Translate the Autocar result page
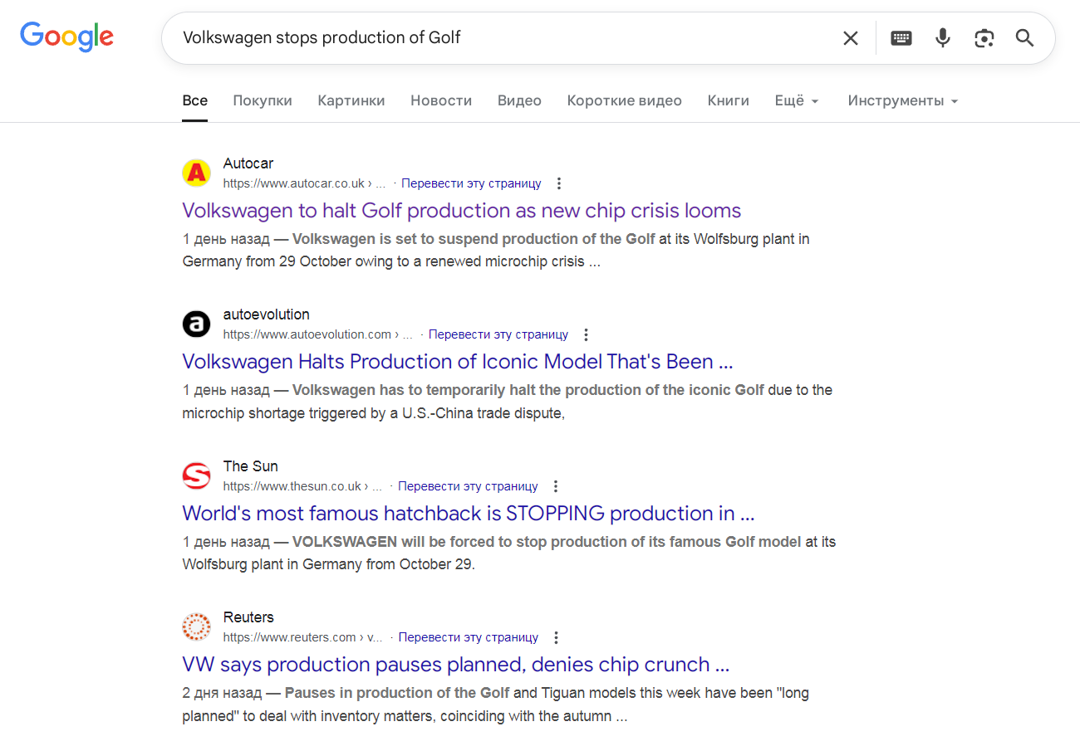Screen dimensions: 1080x746 click(471, 183)
